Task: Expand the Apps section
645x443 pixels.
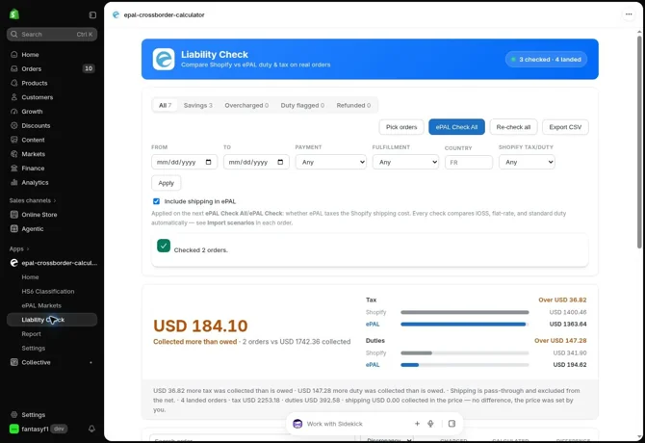Action: click(x=19, y=248)
